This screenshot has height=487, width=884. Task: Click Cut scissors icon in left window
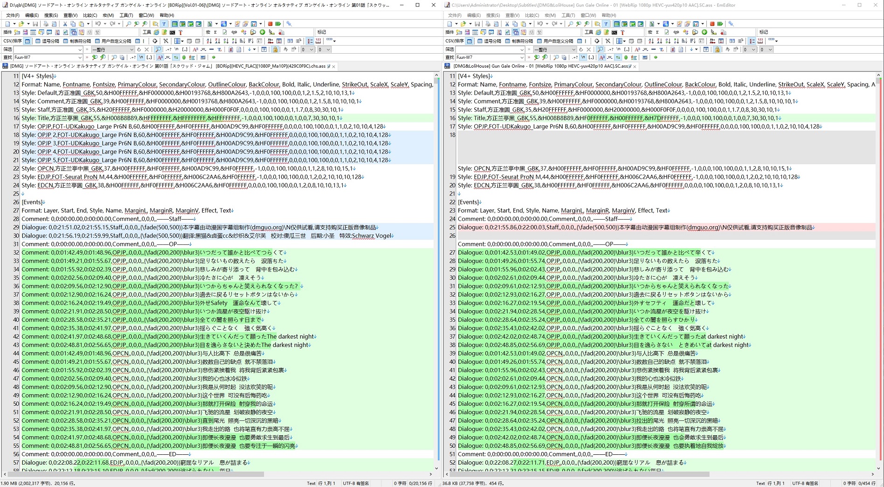click(65, 24)
